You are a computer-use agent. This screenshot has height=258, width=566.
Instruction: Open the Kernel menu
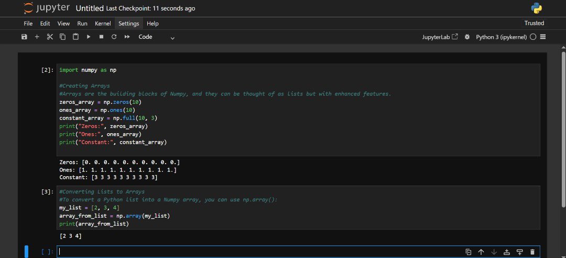click(x=103, y=24)
